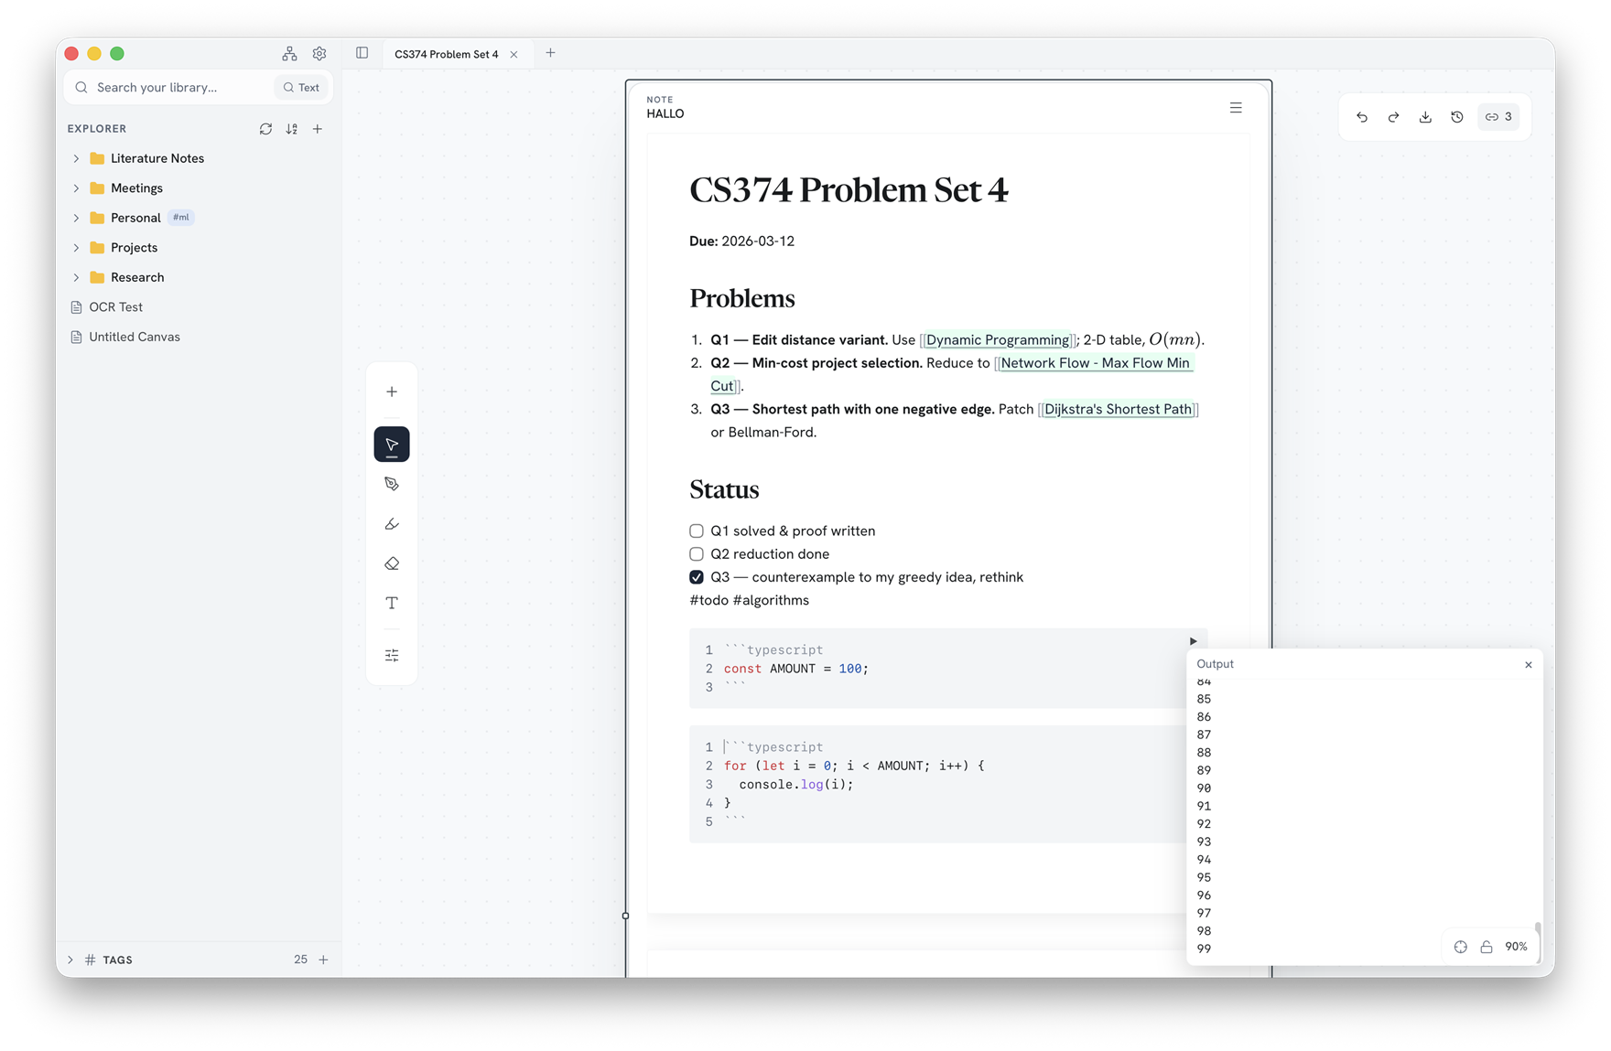Open the tool settings sliders
1611x1051 pixels.
[392, 656]
